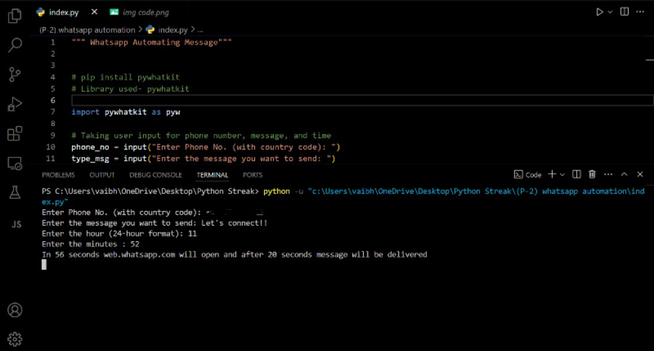This screenshot has height=351, width=654.
Task: Click the web.whatsapp.com delivery notice line
Action: click(x=234, y=255)
